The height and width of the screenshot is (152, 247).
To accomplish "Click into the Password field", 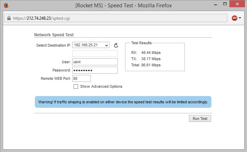I will tap(95, 70).
